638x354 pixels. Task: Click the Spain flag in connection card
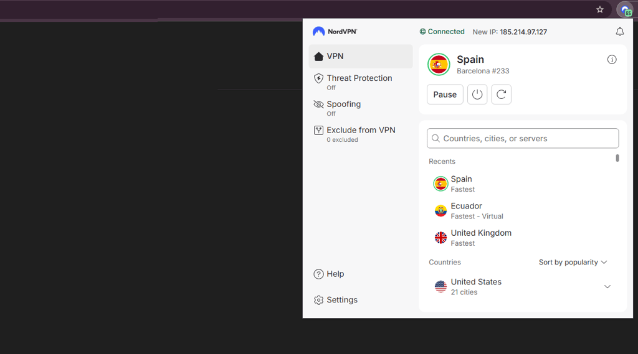pyautogui.click(x=439, y=64)
